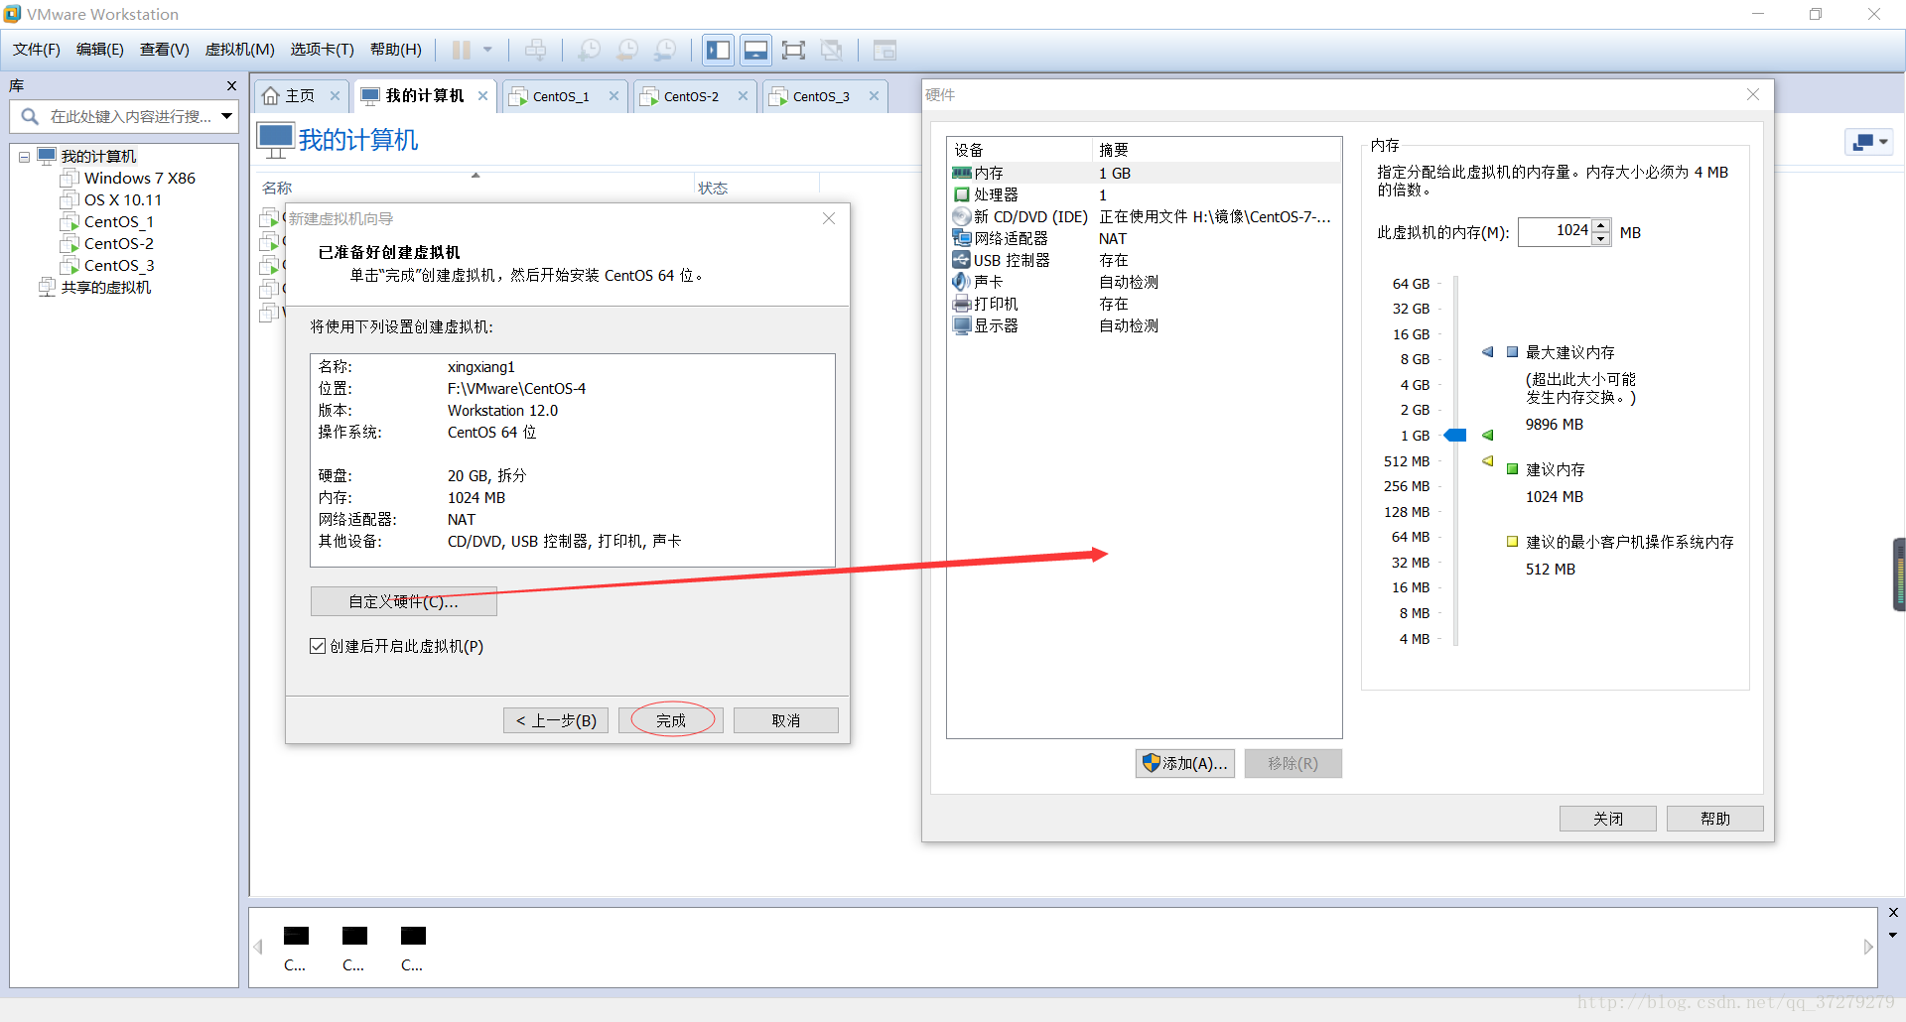Click the unity mode toolbar icon
The width and height of the screenshot is (1906, 1022).
(x=832, y=50)
